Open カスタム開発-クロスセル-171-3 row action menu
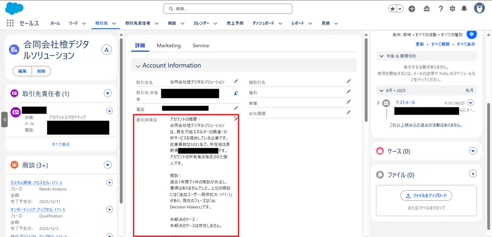 pyautogui.click(x=109, y=183)
